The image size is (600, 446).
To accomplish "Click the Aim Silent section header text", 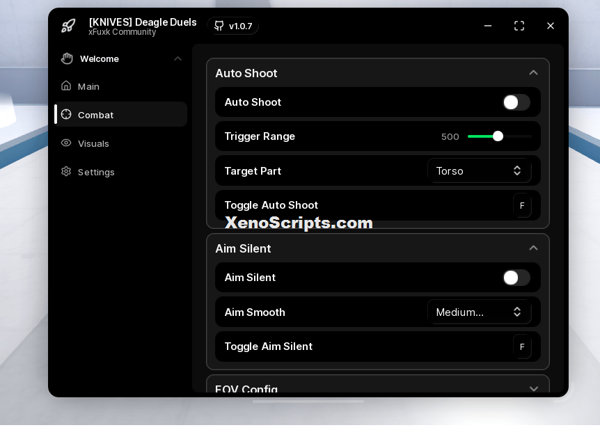I will point(244,248).
